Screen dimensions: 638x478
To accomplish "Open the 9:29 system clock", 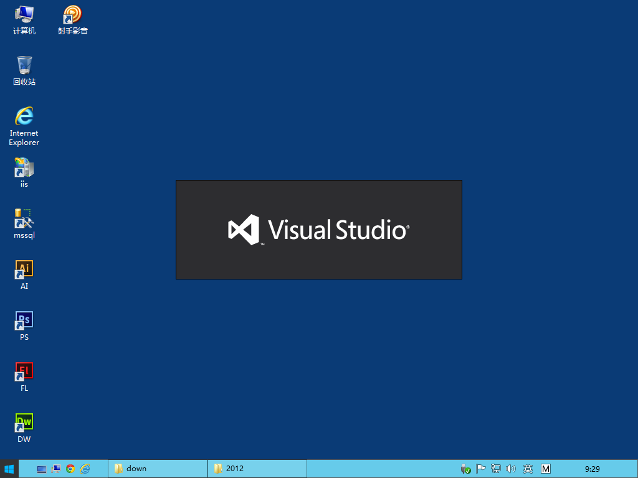I will click(x=593, y=469).
